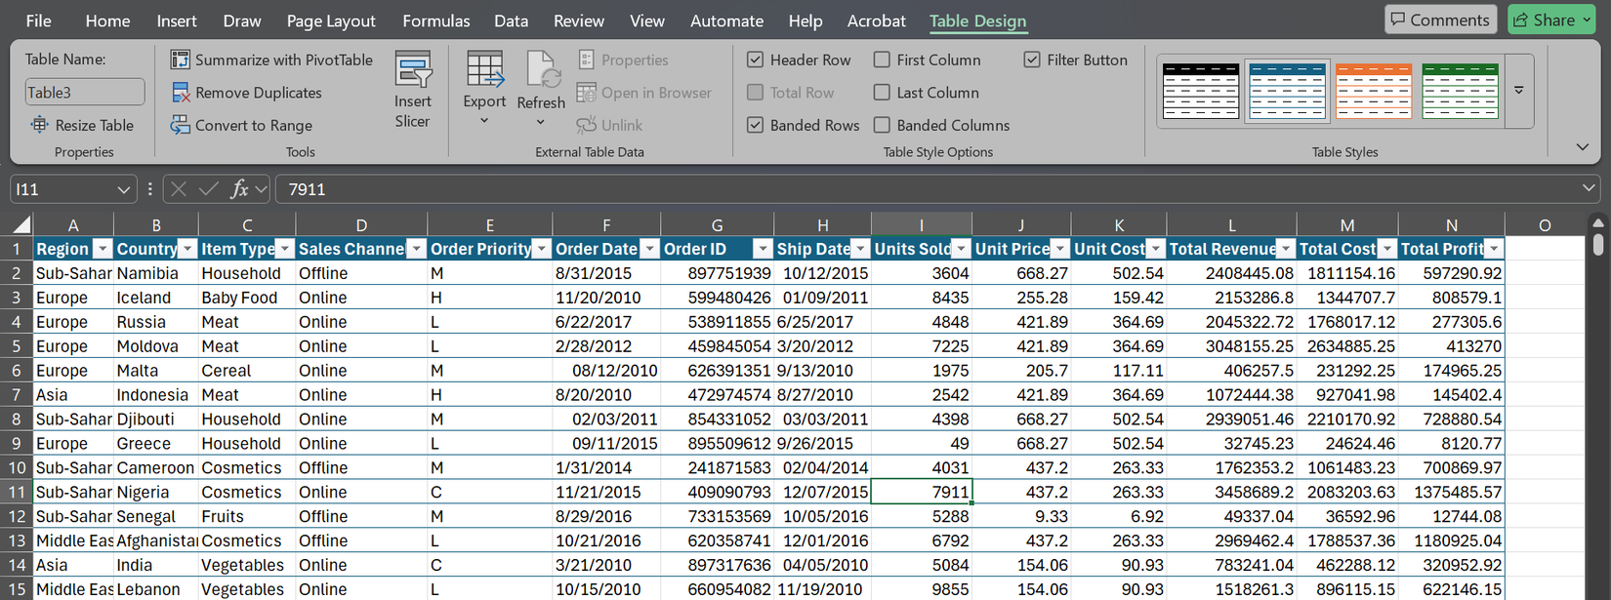Select the cell containing Baby Food
This screenshot has width=1611, height=600.
click(x=247, y=298)
